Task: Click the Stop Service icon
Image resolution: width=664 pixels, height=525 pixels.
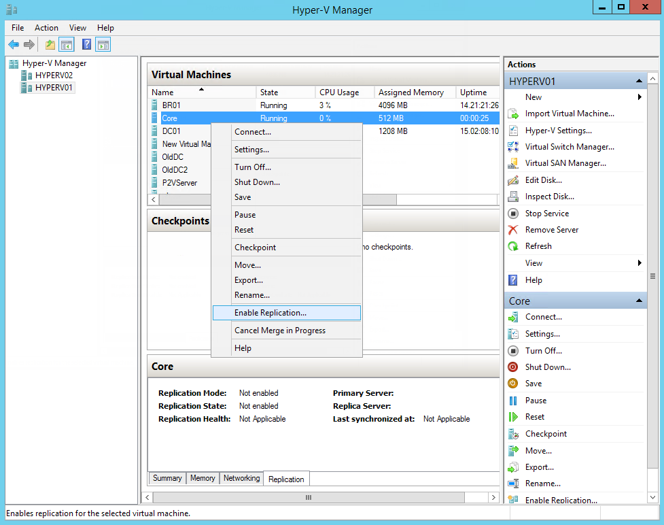Action: 513,214
